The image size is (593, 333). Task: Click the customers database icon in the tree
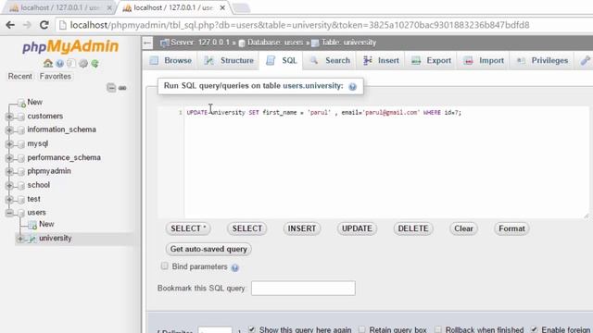pyautogui.click(x=21, y=117)
